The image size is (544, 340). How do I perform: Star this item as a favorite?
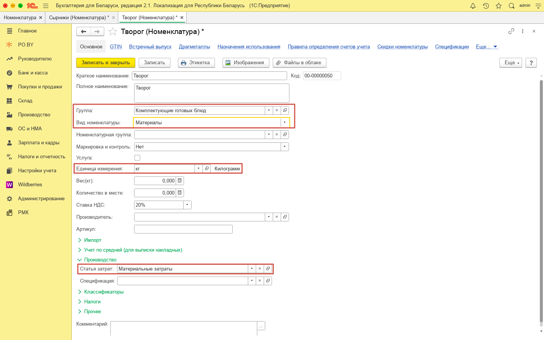click(x=113, y=32)
